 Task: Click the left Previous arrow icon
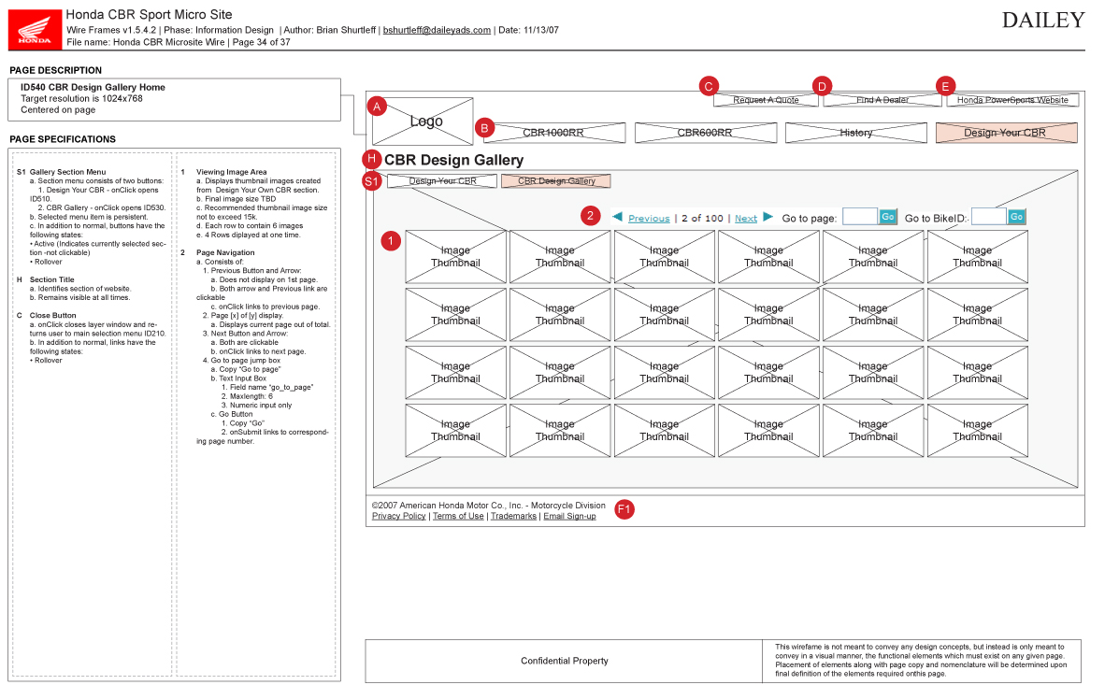(617, 217)
